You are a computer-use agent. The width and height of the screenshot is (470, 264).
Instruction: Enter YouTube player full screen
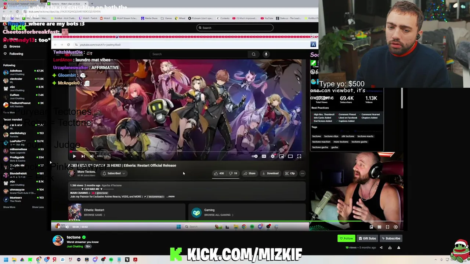pyautogui.click(x=299, y=156)
